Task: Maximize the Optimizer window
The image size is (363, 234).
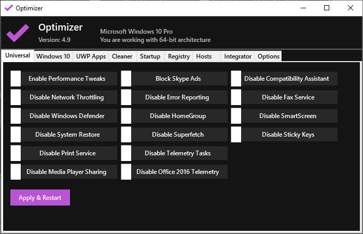Action: 327,8
